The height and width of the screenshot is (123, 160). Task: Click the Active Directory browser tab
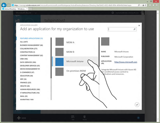point(15,9)
